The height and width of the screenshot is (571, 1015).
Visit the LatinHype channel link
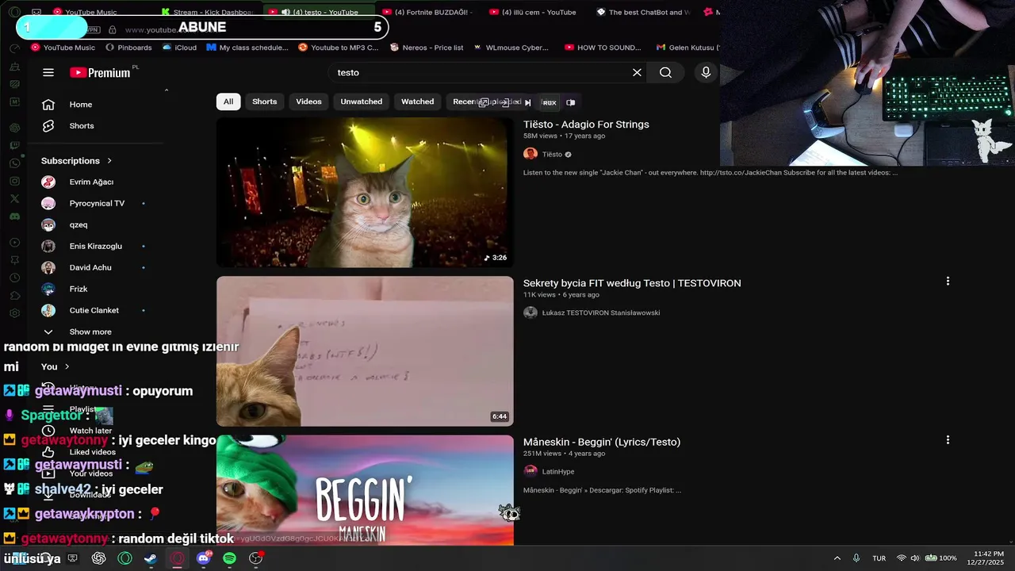tap(558, 472)
